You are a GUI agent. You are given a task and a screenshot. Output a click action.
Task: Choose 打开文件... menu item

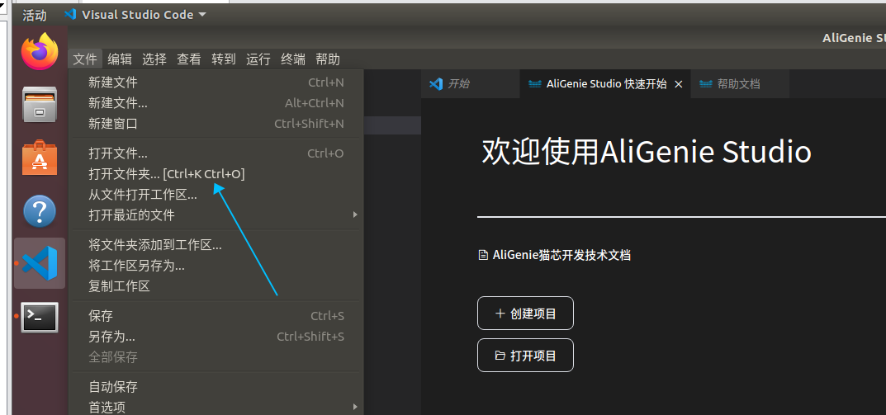(x=216, y=153)
